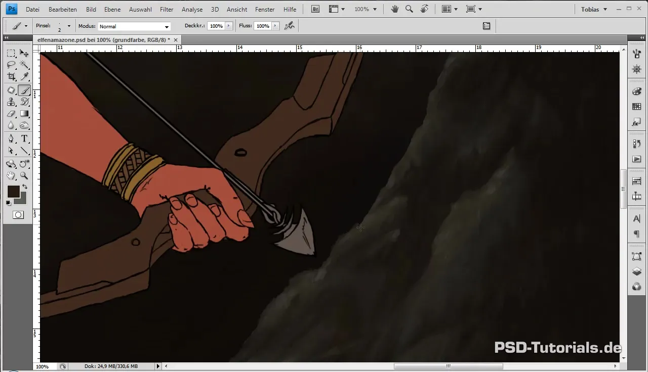Open the Analyse menu
The width and height of the screenshot is (648, 372).
(x=192, y=9)
